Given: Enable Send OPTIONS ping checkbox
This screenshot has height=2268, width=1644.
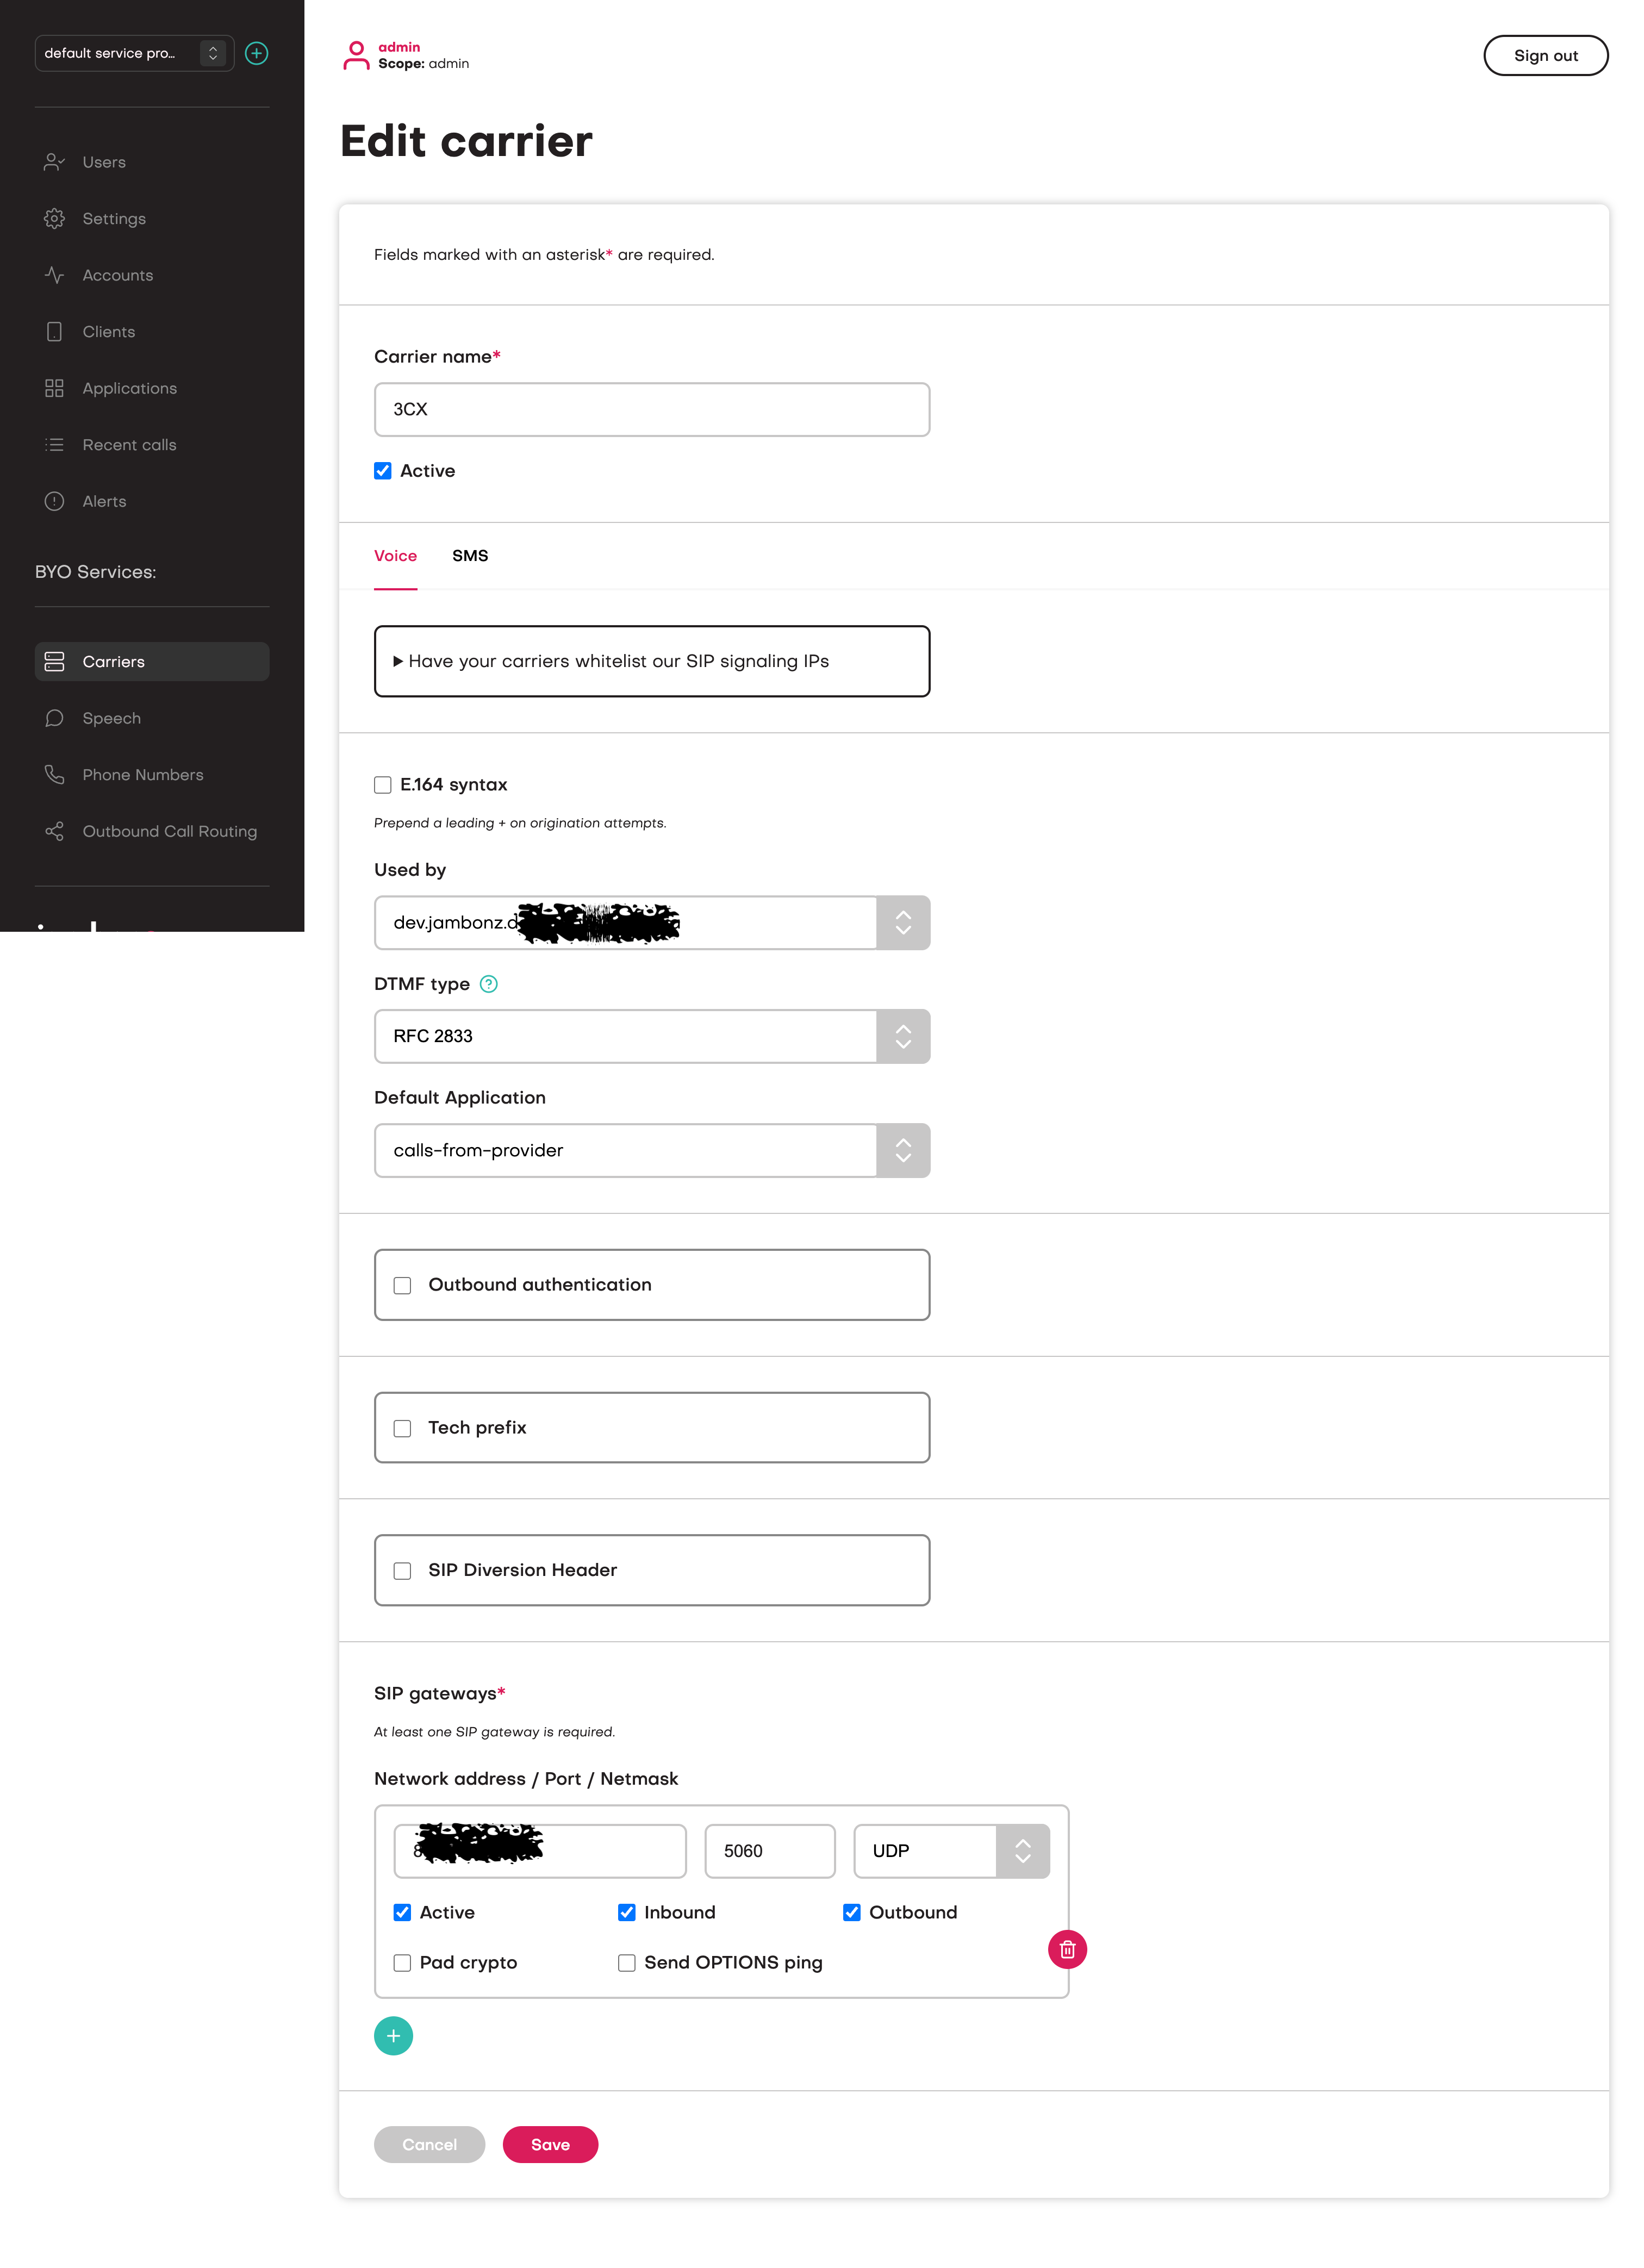Looking at the screenshot, I should (x=627, y=1962).
